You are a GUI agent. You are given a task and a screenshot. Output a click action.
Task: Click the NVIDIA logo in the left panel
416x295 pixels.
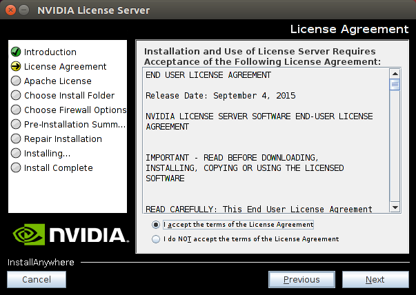pyautogui.click(x=69, y=234)
